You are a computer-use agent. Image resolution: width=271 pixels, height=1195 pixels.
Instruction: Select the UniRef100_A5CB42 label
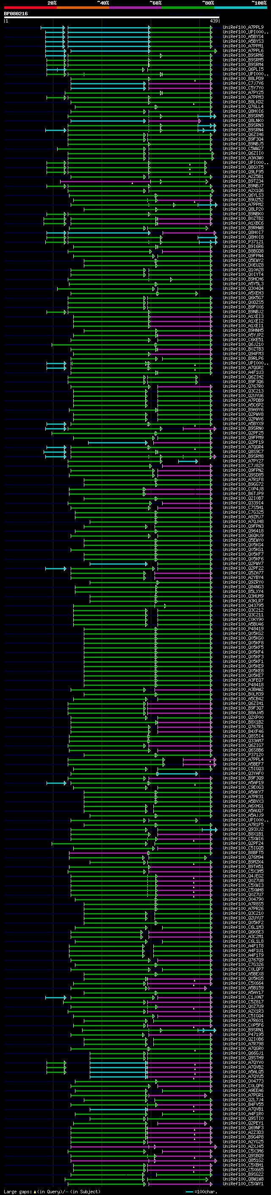tap(243, 699)
